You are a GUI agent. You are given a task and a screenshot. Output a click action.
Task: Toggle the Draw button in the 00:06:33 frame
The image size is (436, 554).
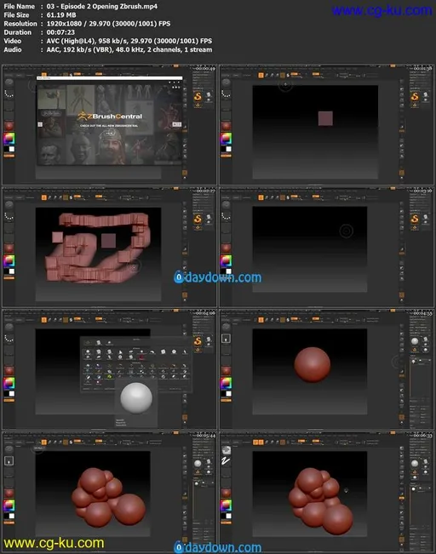(261, 442)
